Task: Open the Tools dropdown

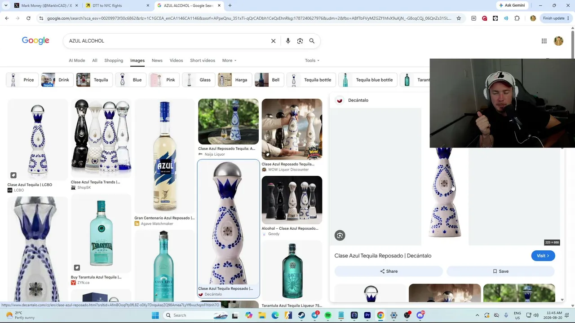Action: [x=312, y=61]
